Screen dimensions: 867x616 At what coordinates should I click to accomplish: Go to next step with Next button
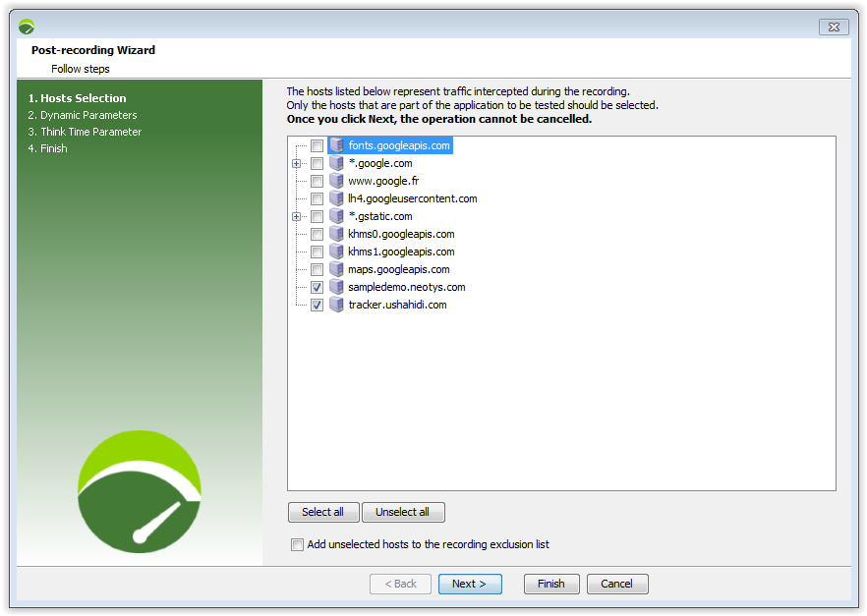tap(469, 584)
